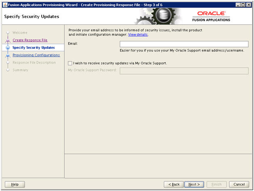
Task: Open the Create Response File step link
Action: pyautogui.click(x=30, y=40)
